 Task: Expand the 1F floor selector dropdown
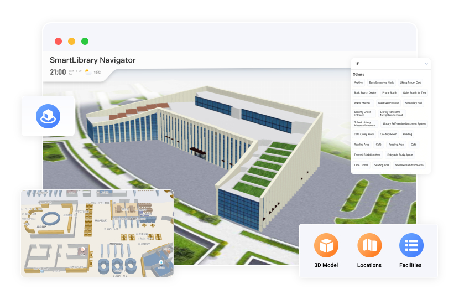coord(390,64)
